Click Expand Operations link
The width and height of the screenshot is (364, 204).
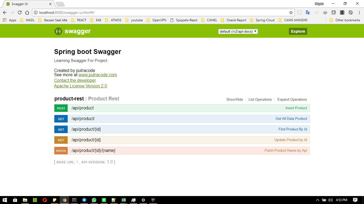click(292, 100)
